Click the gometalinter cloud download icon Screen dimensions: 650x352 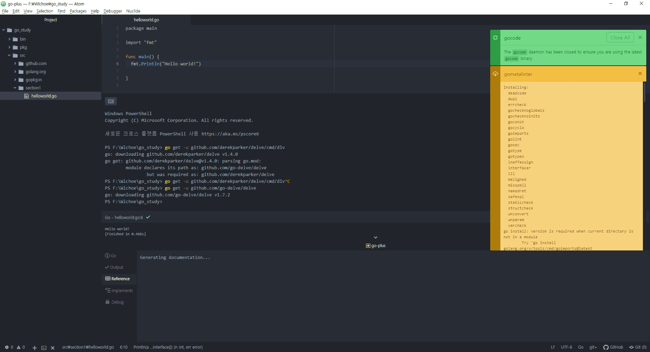pyautogui.click(x=495, y=74)
